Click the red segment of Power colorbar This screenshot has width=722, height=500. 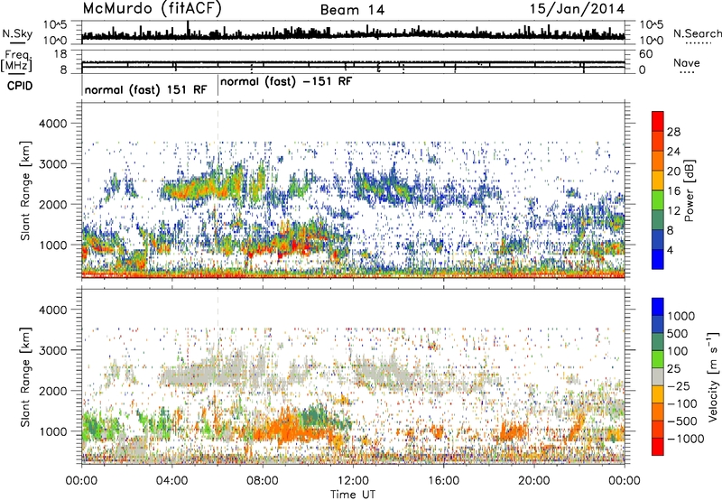(x=658, y=122)
